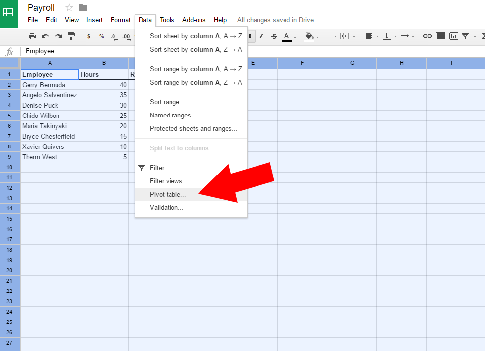Select Validation... entry

(191, 207)
